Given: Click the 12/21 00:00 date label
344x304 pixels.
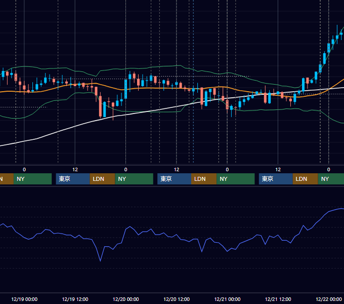Looking at the screenshot, I should pos(227,299).
